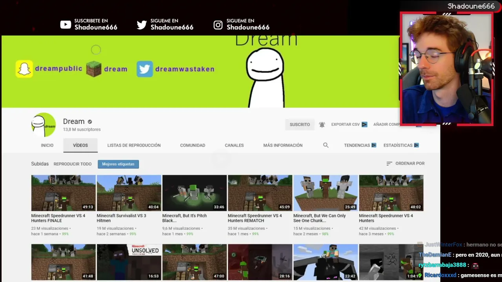Image resolution: width=502 pixels, height=282 pixels.
Task: Open the Ordenar por dropdown
Action: (405, 164)
